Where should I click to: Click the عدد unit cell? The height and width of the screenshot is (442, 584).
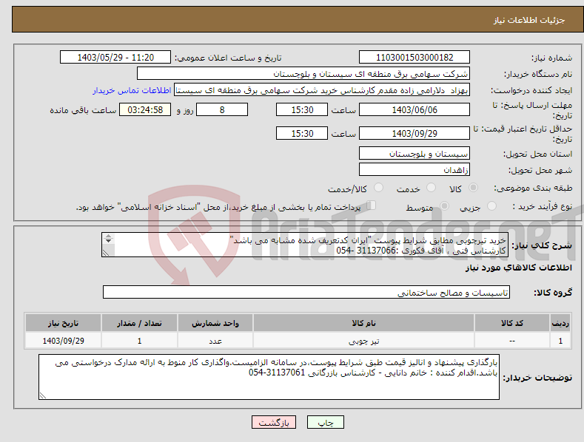coord(215,341)
